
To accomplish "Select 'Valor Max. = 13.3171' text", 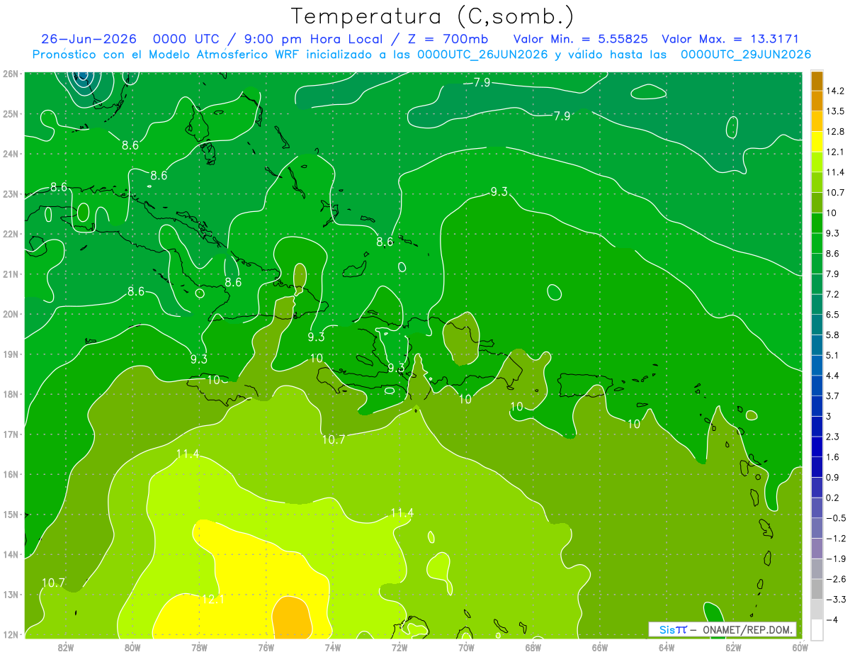I will click(x=730, y=40).
